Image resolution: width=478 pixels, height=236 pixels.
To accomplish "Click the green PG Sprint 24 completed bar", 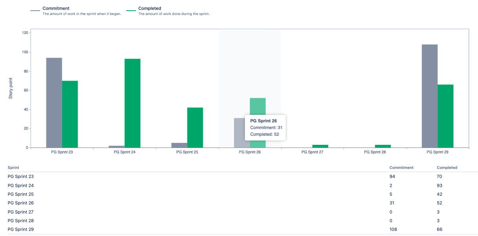I will 133,103.
